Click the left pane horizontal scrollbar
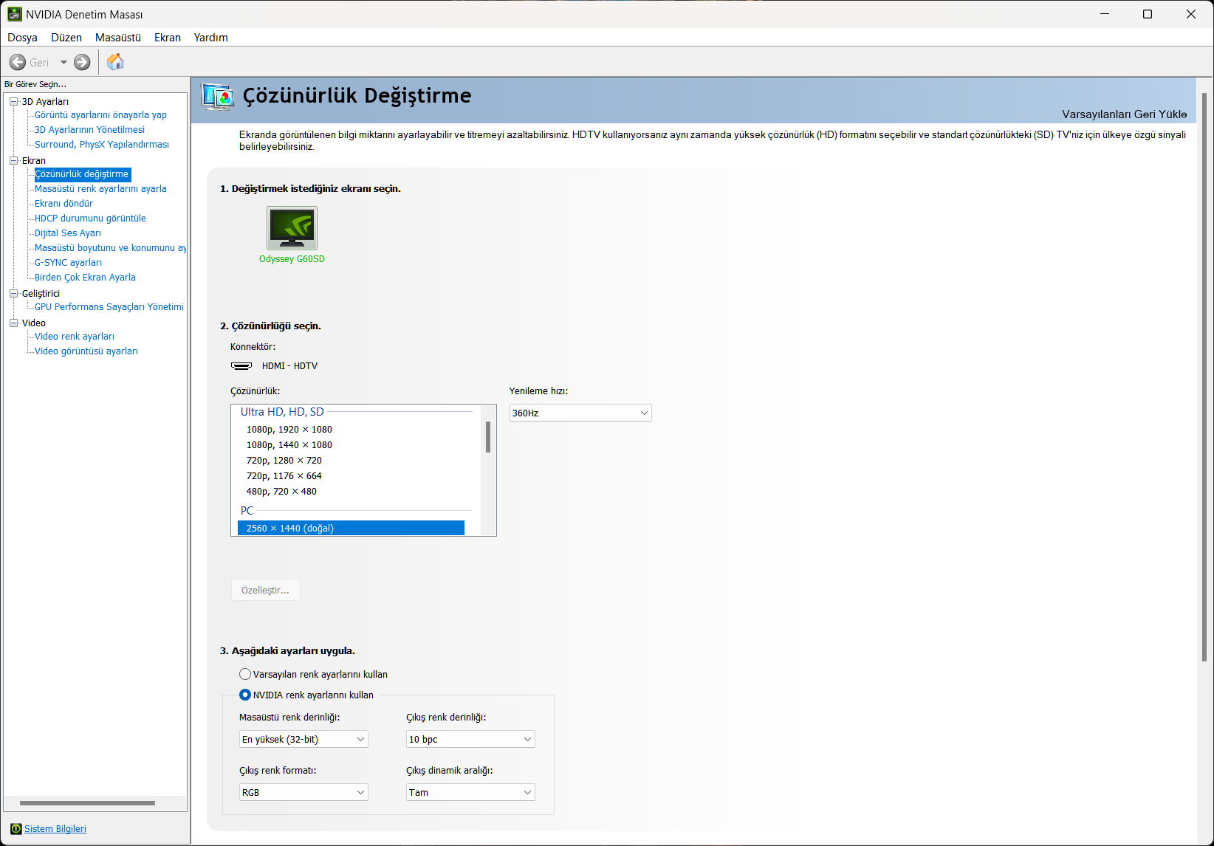The width and height of the screenshot is (1214, 846). [87, 803]
